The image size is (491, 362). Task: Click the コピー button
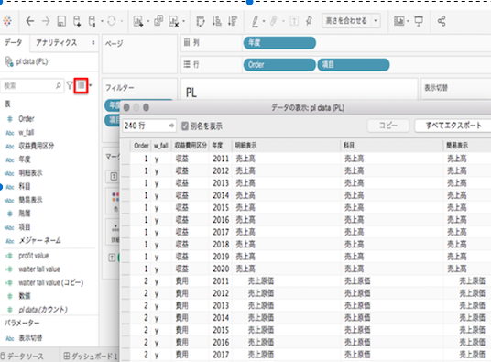coord(388,126)
